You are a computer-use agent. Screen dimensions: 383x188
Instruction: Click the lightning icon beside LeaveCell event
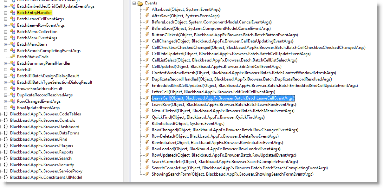point(147,98)
